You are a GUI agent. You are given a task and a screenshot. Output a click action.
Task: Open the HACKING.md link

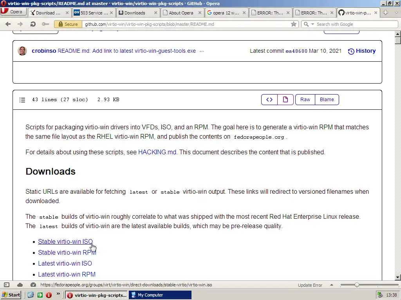point(157,152)
